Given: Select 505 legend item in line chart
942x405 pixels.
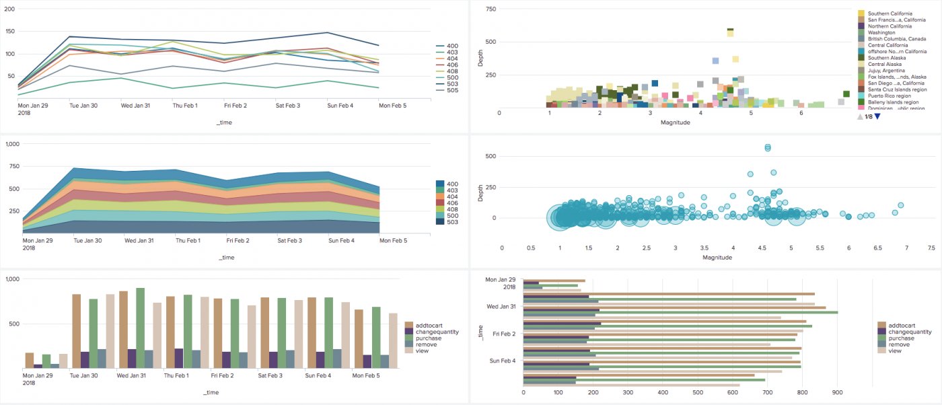Looking at the screenshot, I should (x=447, y=89).
